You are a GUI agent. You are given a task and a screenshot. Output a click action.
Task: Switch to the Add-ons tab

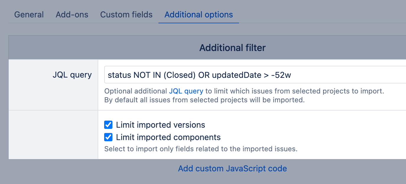pos(72,15)
